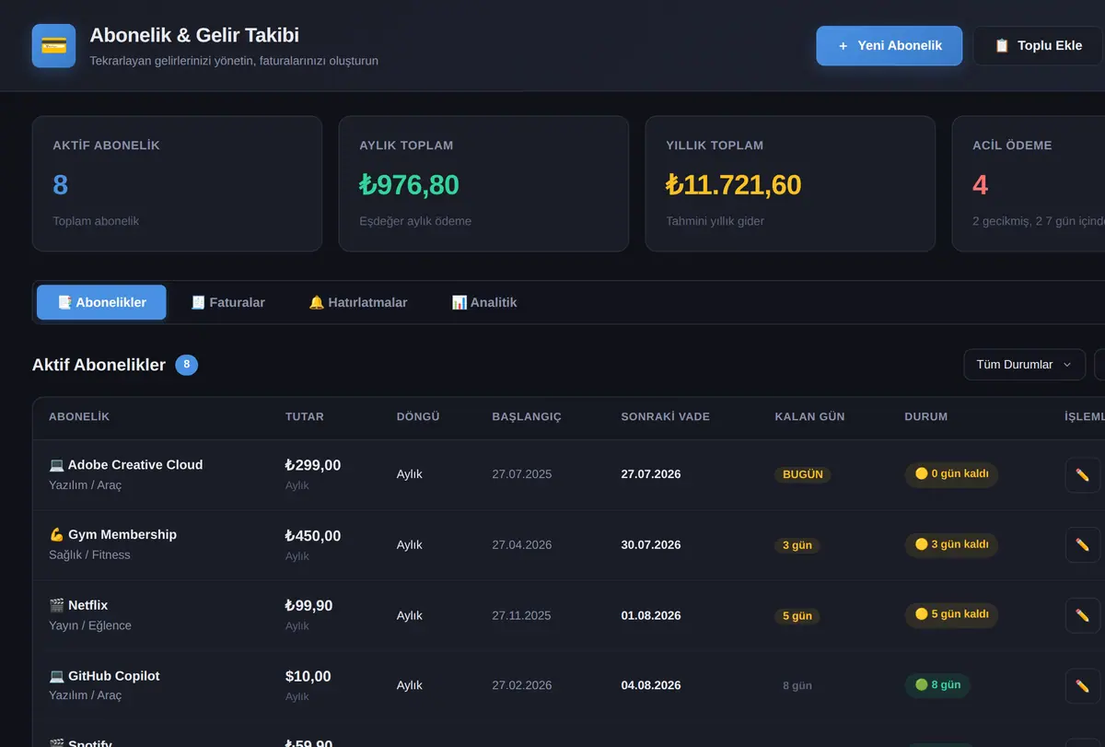Open the GitHub Copilot edit pencil

point(1082,686)
